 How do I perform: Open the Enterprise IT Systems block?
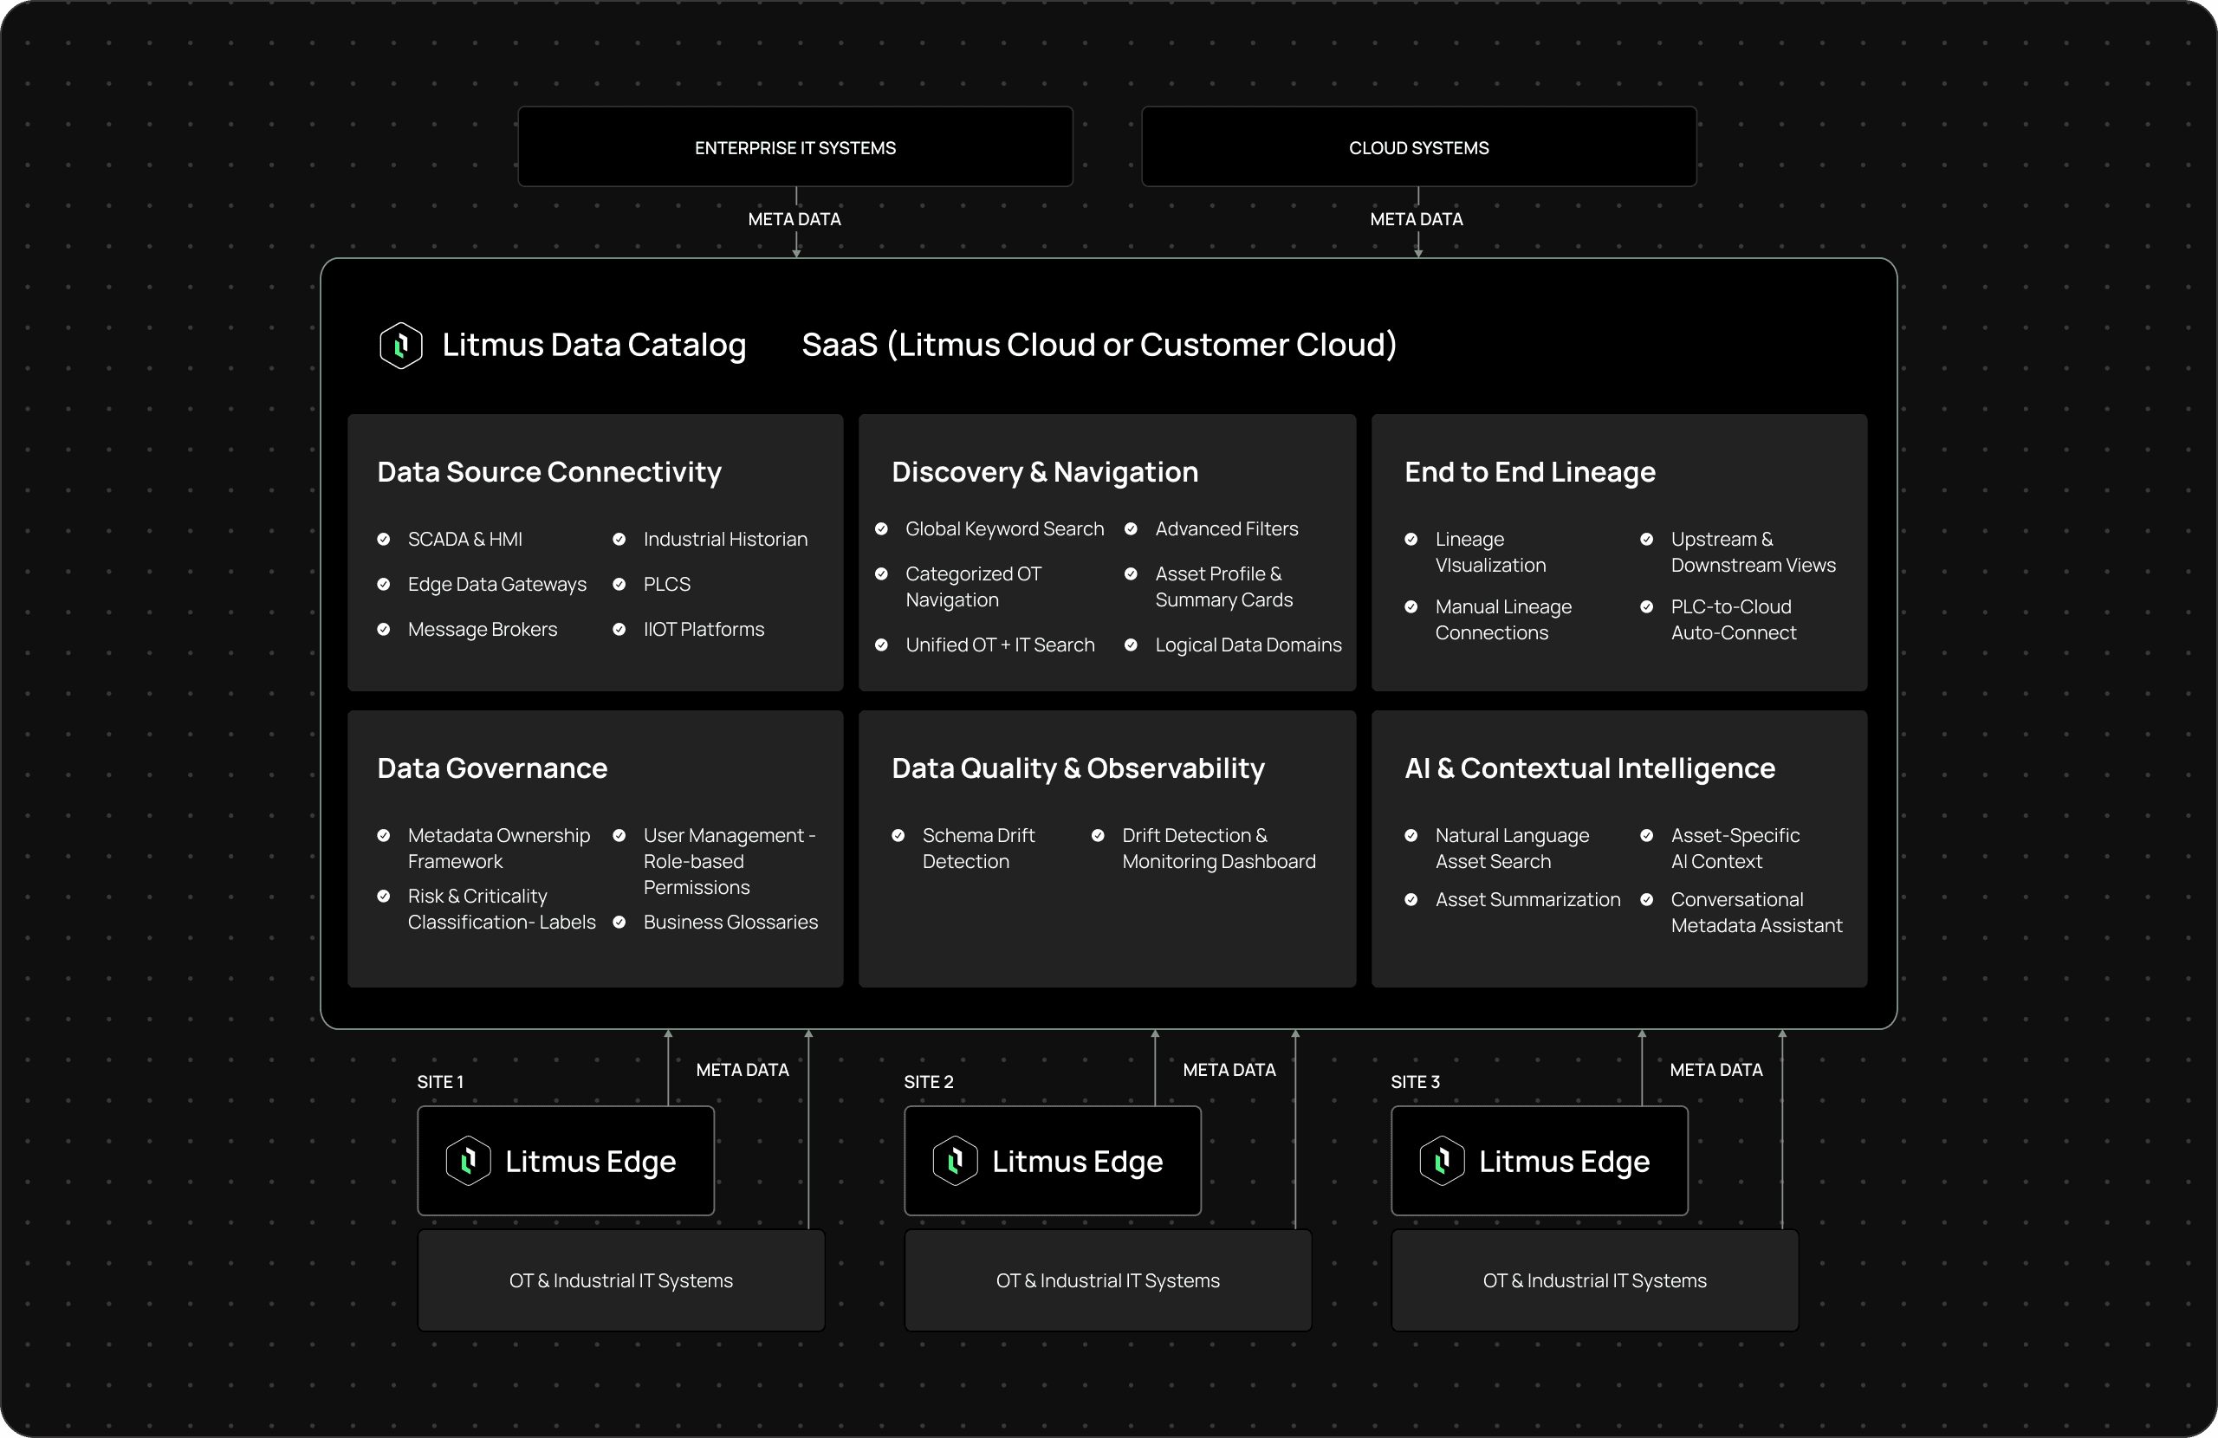pyautogui.click(x=795, y=147)
